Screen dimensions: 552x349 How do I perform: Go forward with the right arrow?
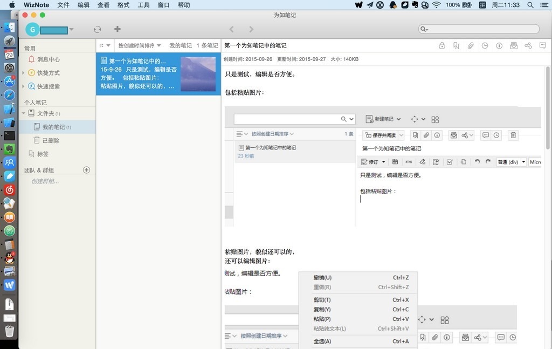pos(251,29)
